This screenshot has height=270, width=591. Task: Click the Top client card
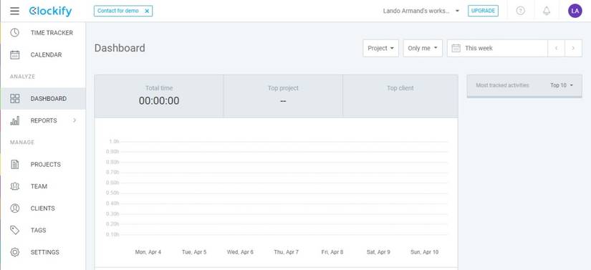point(400,96)
